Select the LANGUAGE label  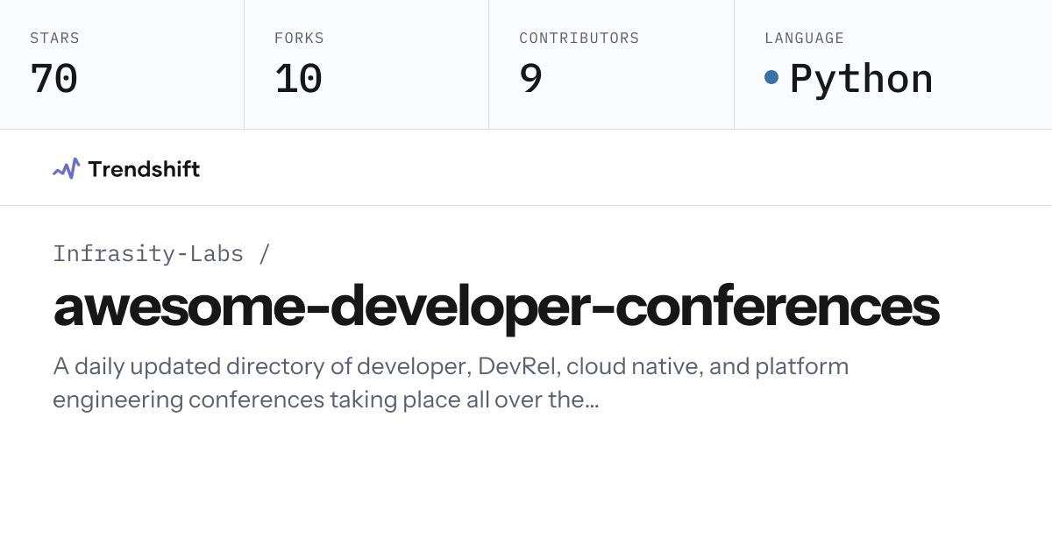(x=804, y=39)
